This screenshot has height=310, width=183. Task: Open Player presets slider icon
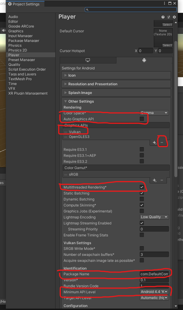[x=169, y=17]
